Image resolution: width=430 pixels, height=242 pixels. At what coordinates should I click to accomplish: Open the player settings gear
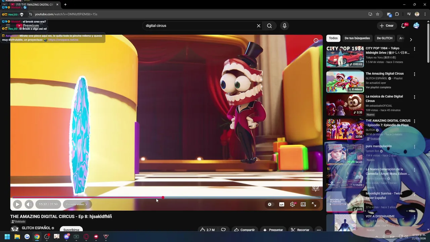point(293,204)
